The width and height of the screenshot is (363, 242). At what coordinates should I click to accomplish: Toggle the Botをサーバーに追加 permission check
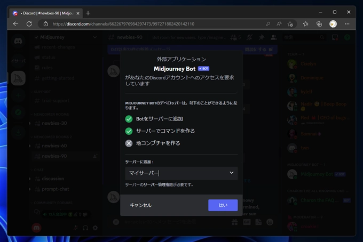(129, 119)
